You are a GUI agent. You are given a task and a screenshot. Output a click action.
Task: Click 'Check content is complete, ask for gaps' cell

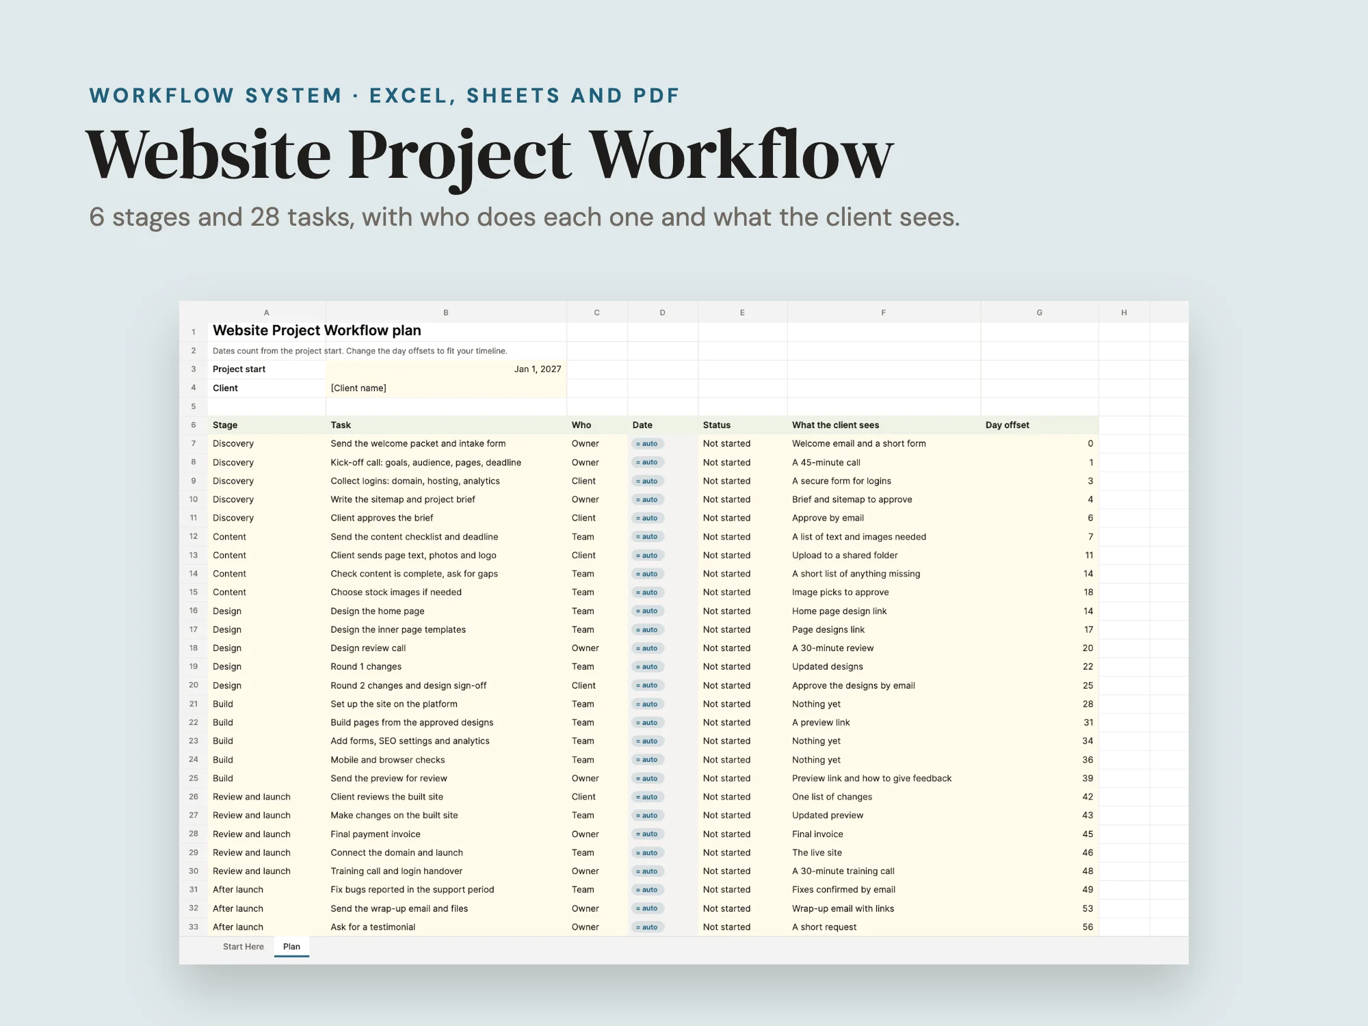pyautogui.click(x=446, y=574)
